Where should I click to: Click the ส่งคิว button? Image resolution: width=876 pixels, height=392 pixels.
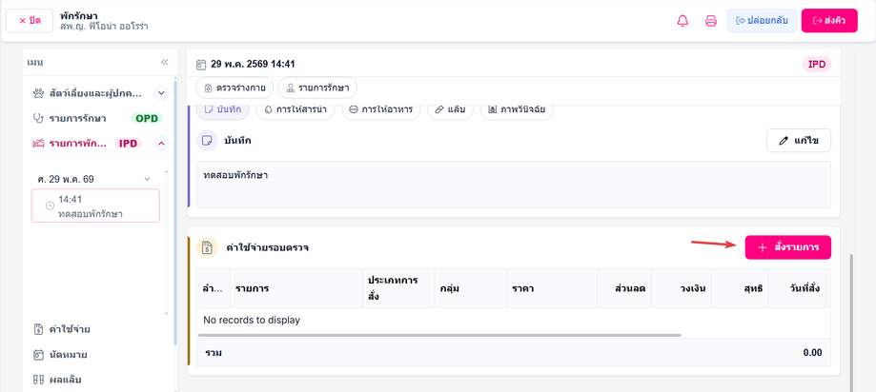(x=829, y=21)
